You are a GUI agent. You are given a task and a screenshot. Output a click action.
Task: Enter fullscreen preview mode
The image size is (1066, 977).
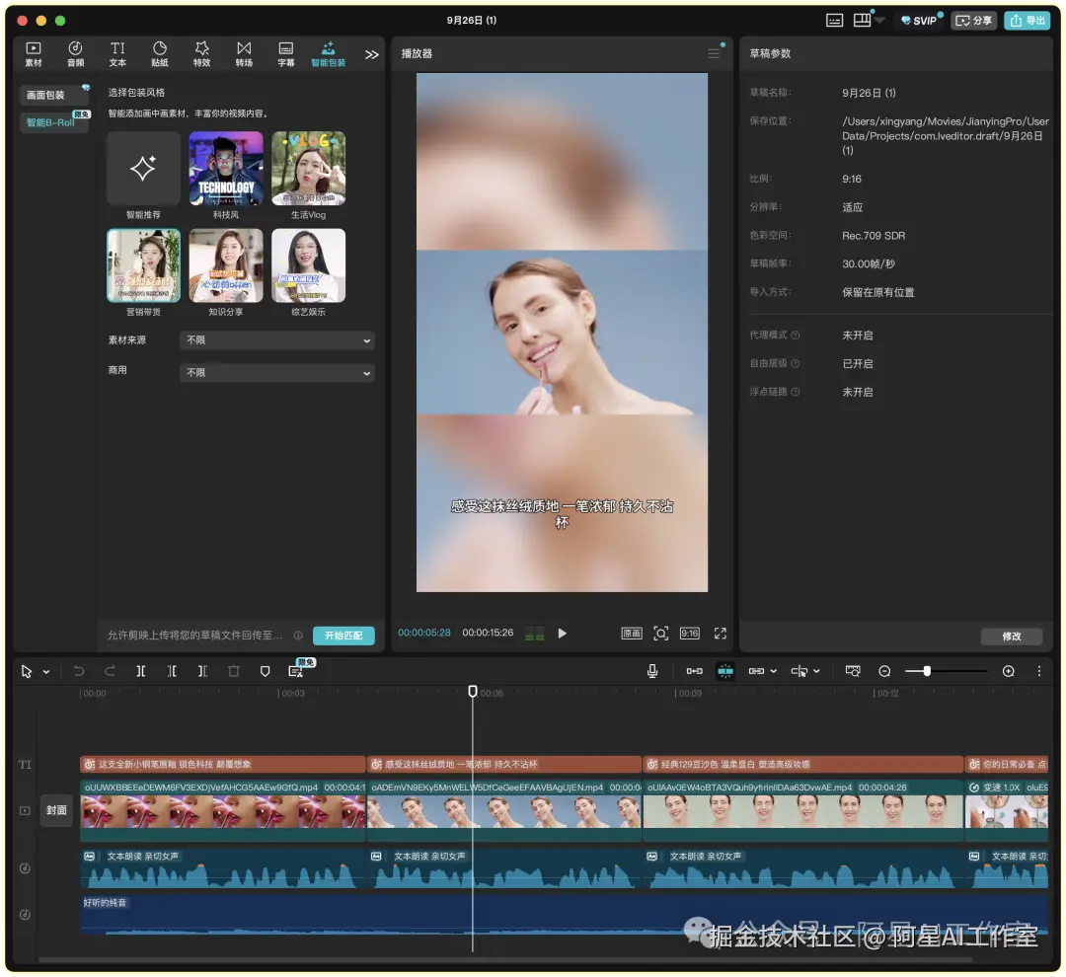pyautogui.click(x=720, y=633)
